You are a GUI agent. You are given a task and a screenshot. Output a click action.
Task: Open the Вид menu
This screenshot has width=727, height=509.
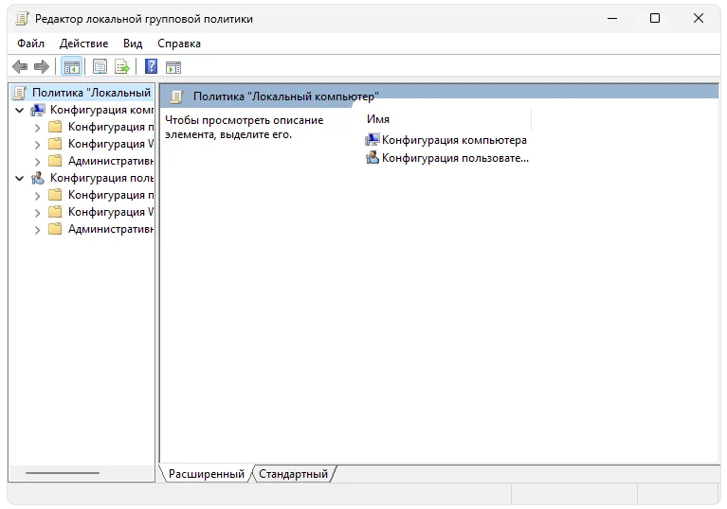coord(133,44)
